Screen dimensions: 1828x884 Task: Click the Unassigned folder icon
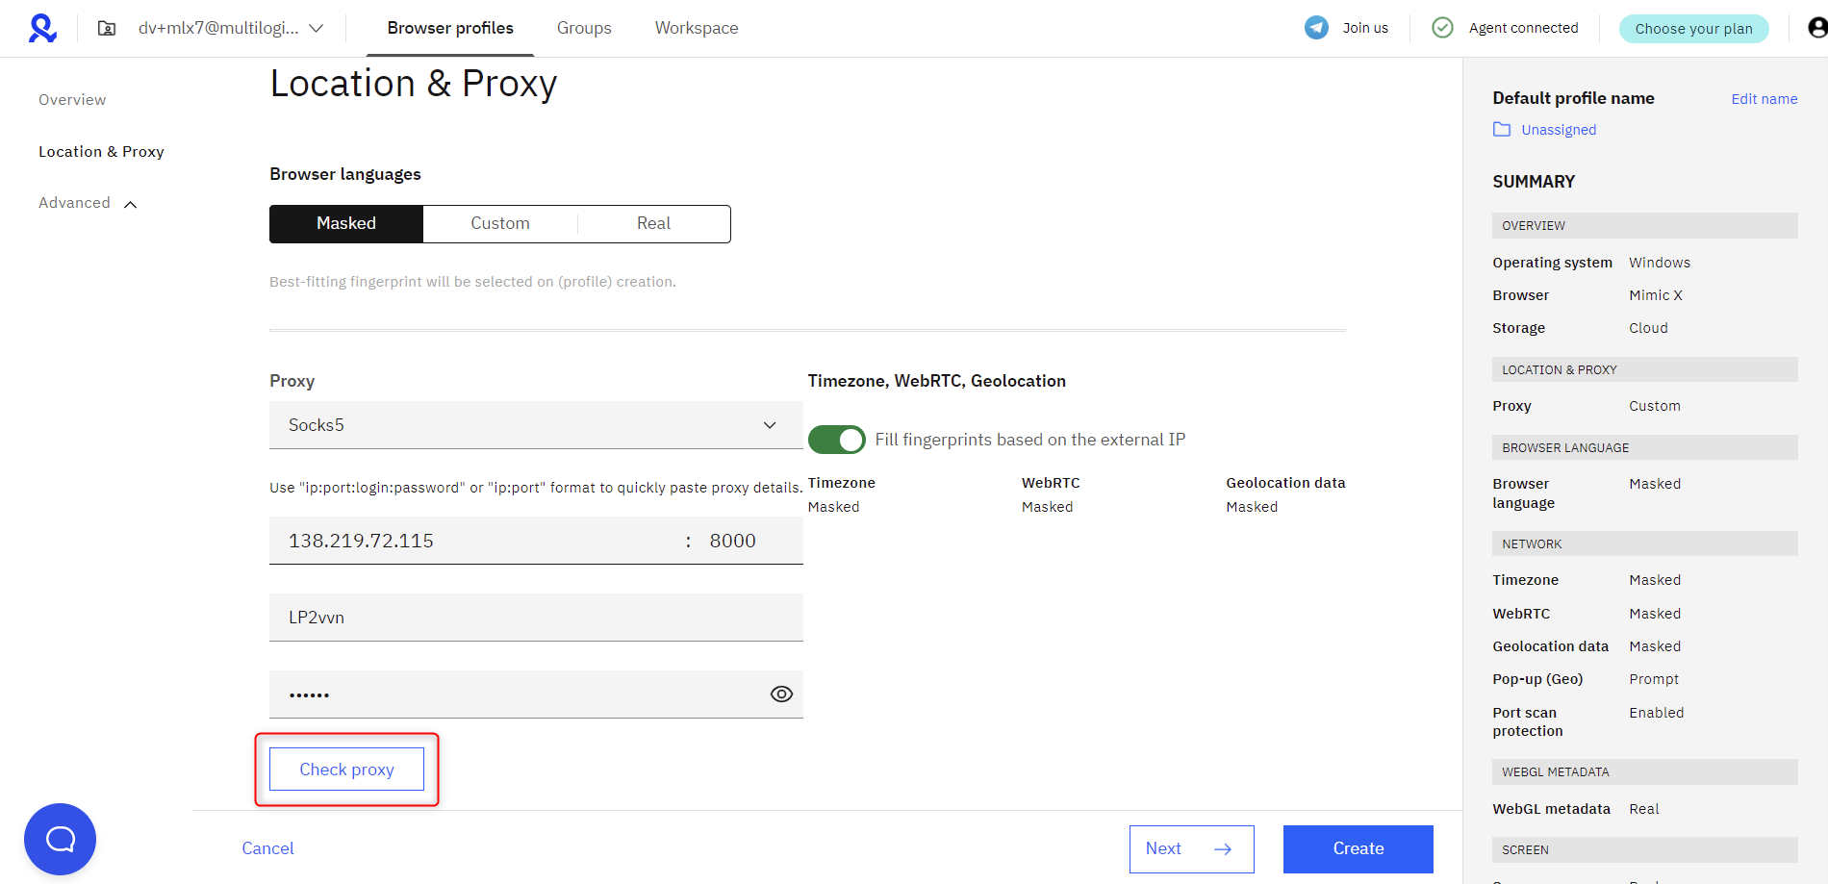point(1501,130)
